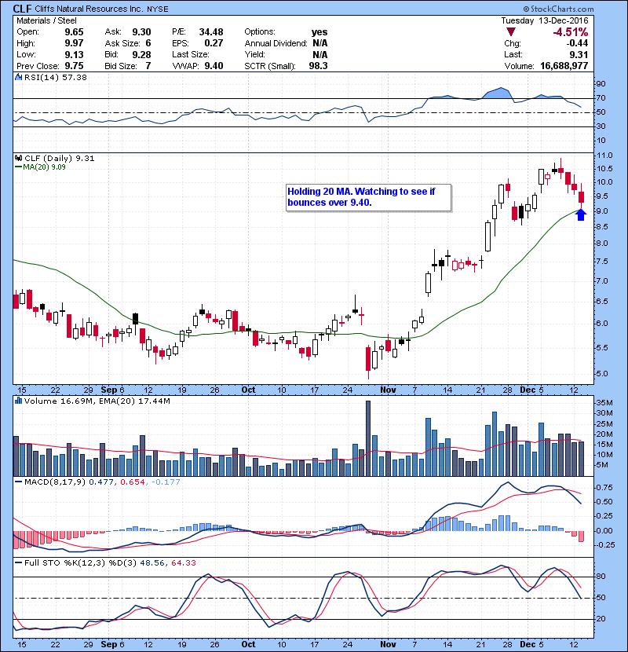Click the line icon beside Full STO label
Viewport: 628px width, 652px height.
pyautogui.click(x=18, y=562)
